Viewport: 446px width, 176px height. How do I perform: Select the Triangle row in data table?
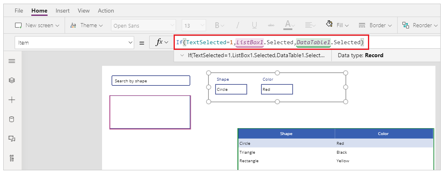click(336, 152)
